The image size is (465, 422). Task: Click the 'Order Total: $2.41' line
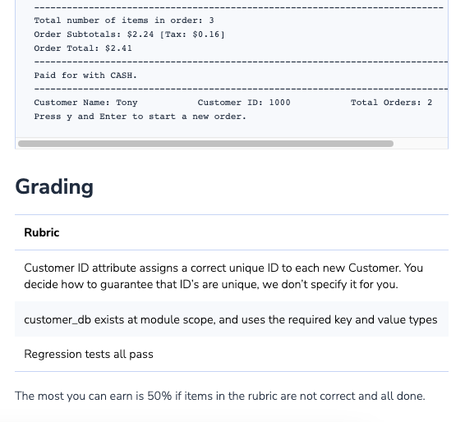tap(83, 48)
